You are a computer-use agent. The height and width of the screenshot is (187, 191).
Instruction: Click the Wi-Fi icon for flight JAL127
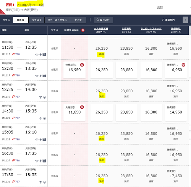[37, 161]
